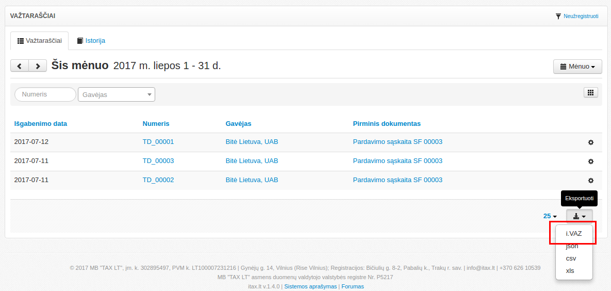The image size is (611, 291).
Task: Expand the Mėnuo period dropdown
Action: click(x=577, y=67)
